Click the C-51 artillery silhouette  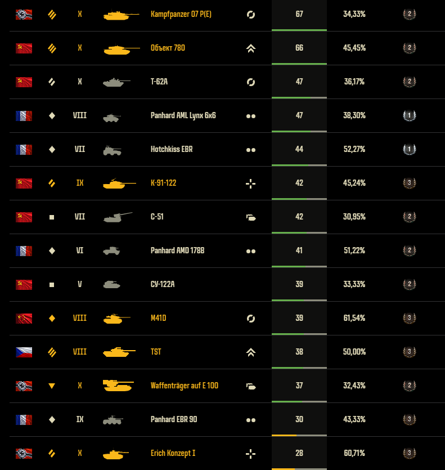(x=118, y=217)
